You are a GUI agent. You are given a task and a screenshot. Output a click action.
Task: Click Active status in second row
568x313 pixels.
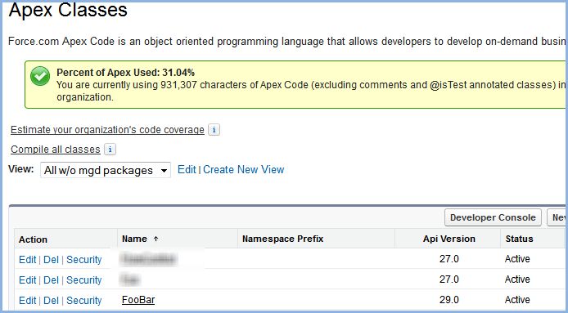pyautogui.click(x=517, y=279)
